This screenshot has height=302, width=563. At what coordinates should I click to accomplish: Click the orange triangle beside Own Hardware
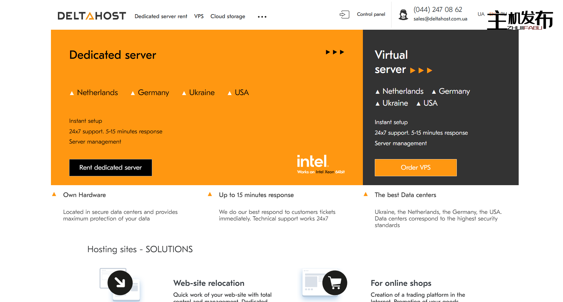(x=54, y=194)
